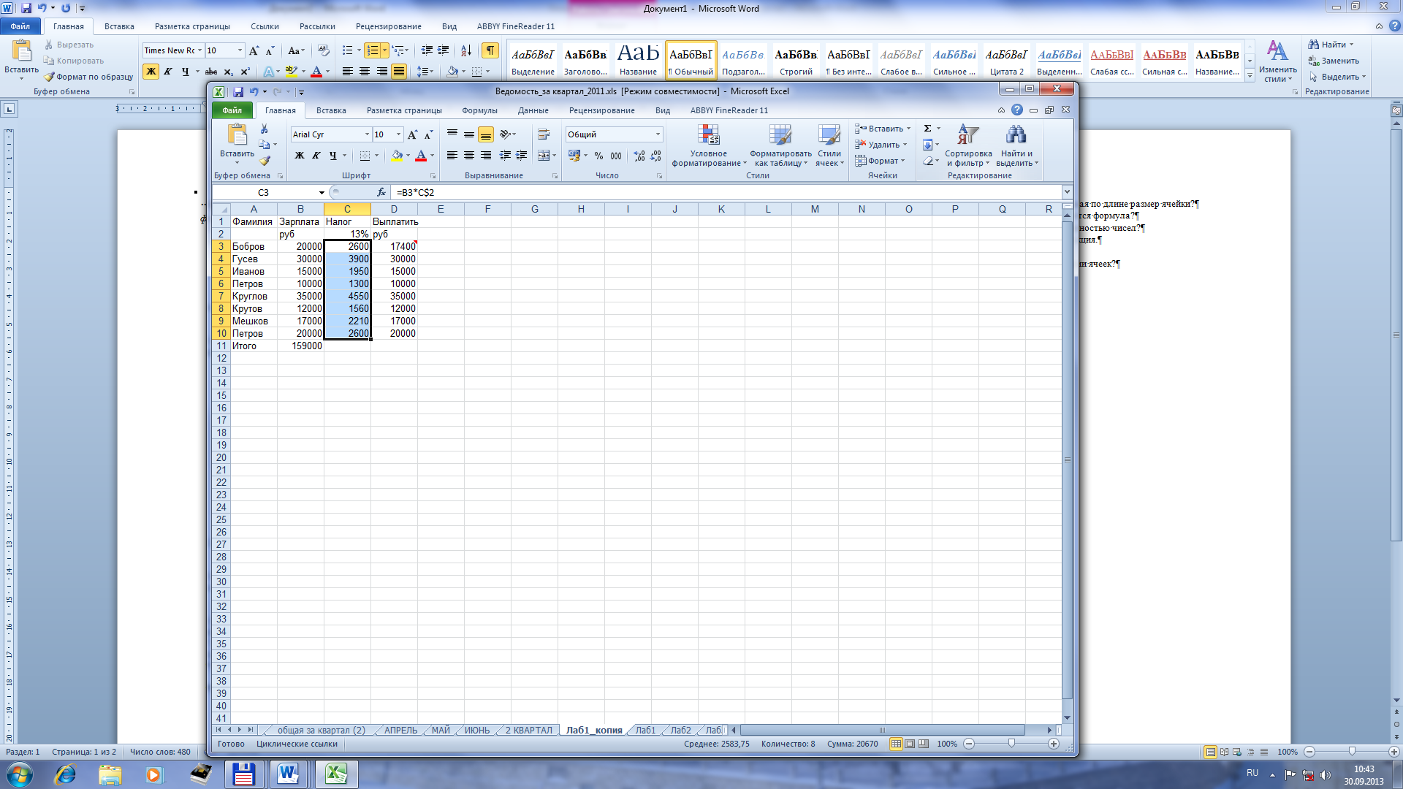Open Conditional Formatting in Excel
1403x789 pixels.
[x=709, y=146]
